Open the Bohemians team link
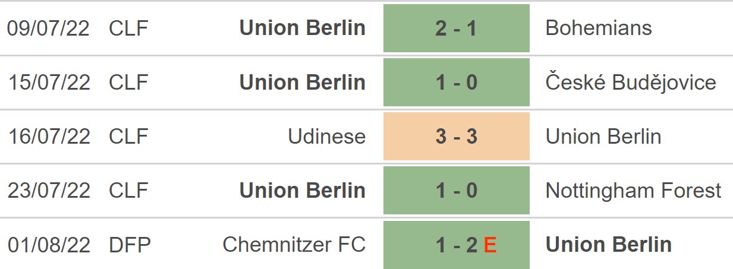 coord(598,29)
